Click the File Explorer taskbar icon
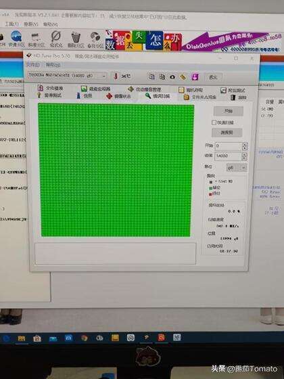Image resolution: width=284 pixels, height=379 pixels. click(x=21, y=338)
